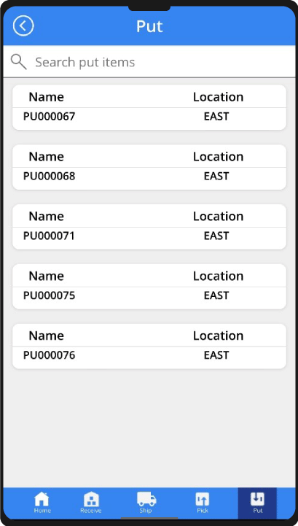The width and height of the screenshot is (298, 526).
Task: Click EAST location of PU000075
Action: 216,295
